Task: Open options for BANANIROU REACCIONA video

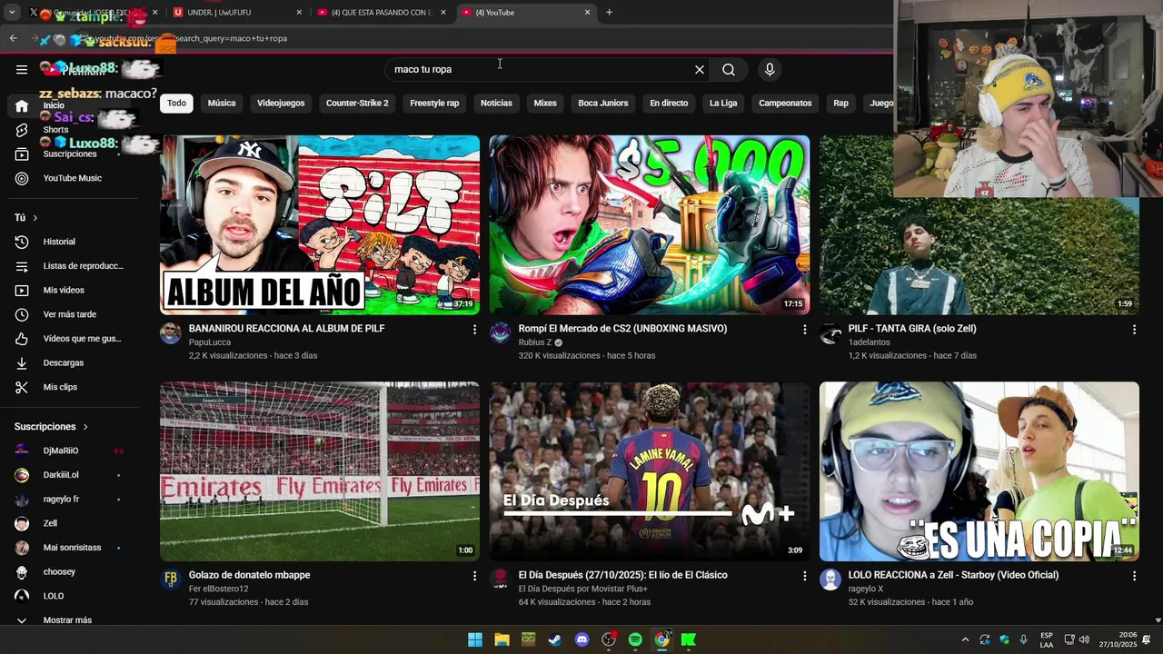Action: (x=474, y=330)
